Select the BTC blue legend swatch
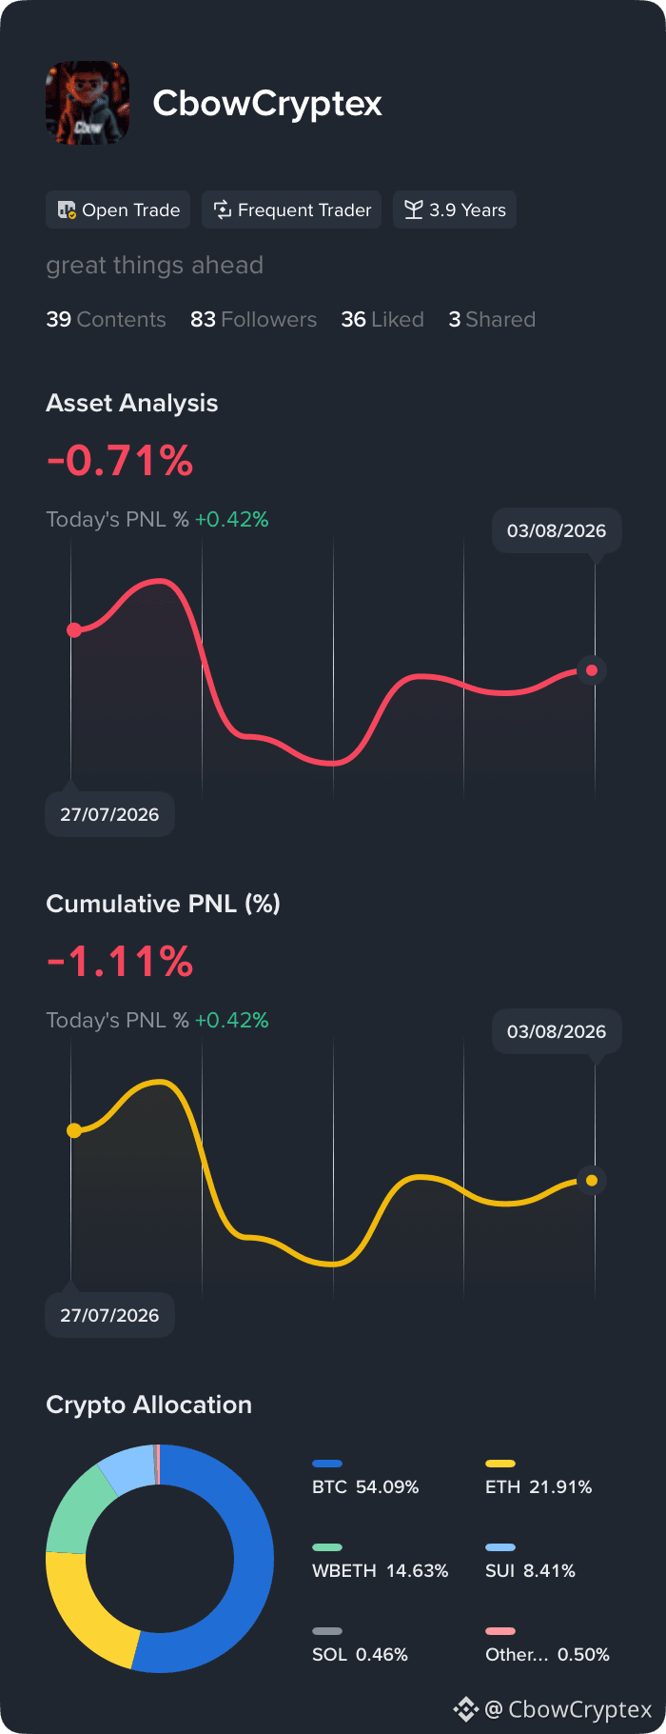666x1734 pixels. click(x=327, y=1464)
